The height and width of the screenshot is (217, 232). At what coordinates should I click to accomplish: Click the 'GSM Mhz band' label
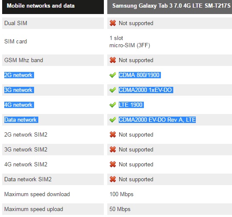[x=24, y=60]
